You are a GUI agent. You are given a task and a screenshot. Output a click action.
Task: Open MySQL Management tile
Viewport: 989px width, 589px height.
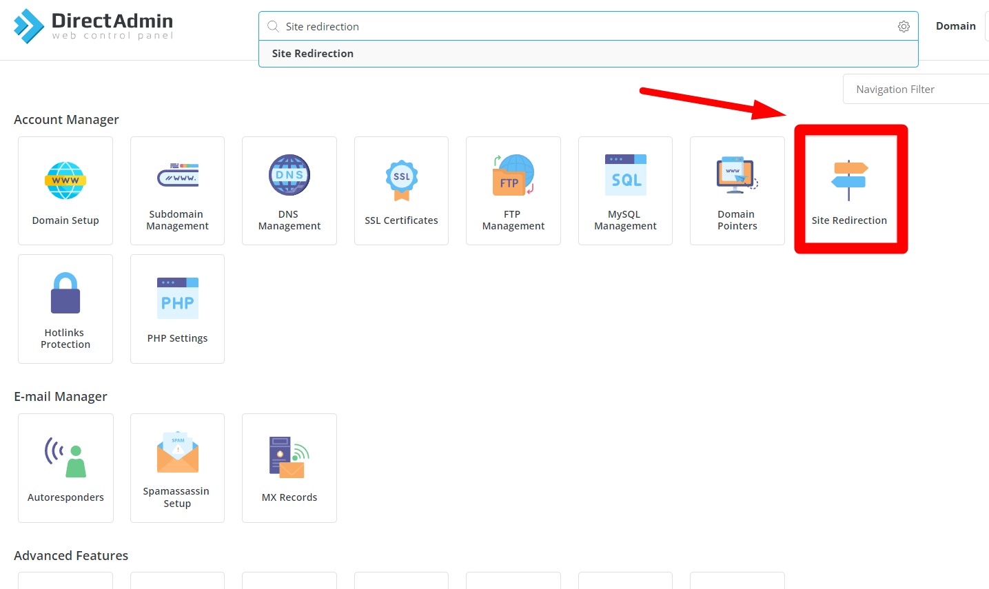point(625,191)
